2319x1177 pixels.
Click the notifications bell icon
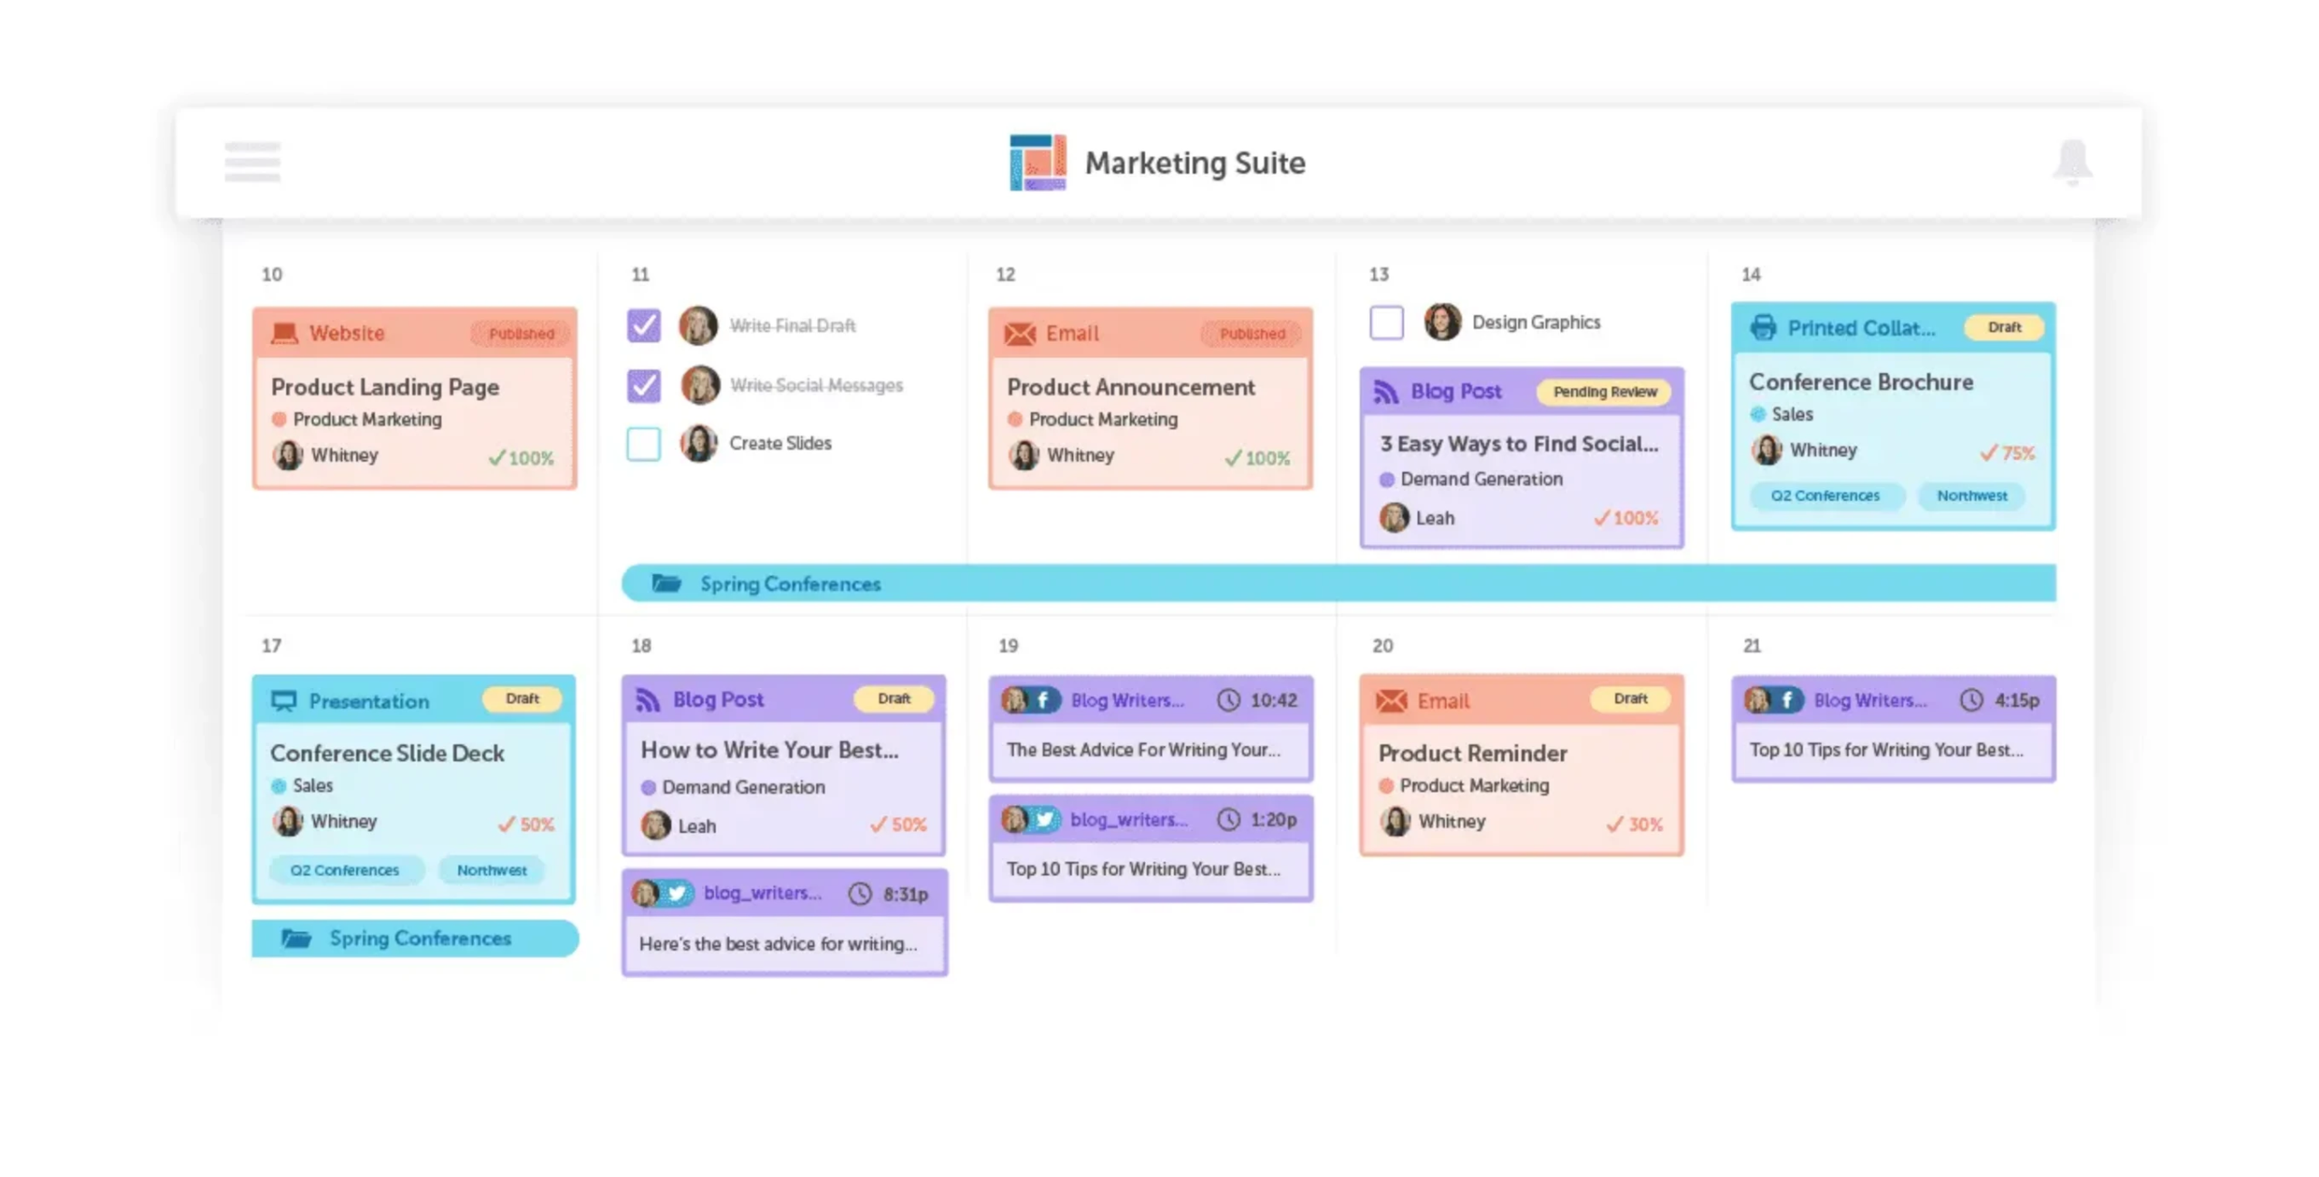pos(2074,163)
